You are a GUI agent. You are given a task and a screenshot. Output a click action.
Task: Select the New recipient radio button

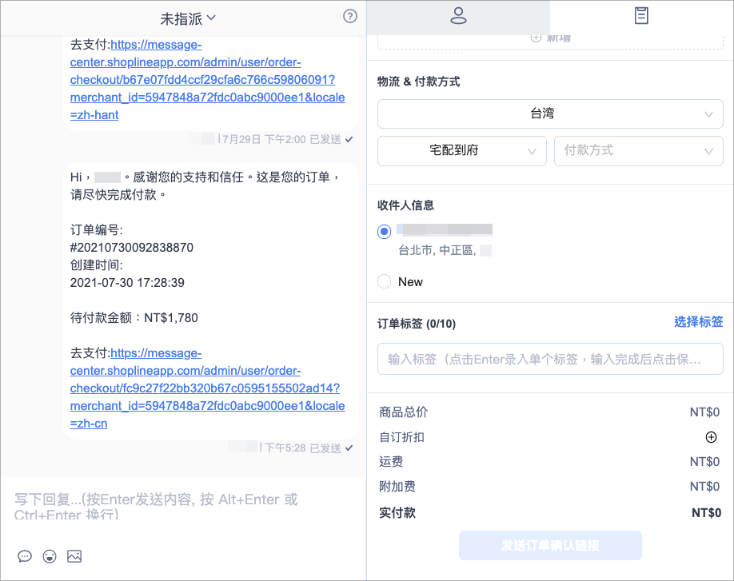point(385,281)
